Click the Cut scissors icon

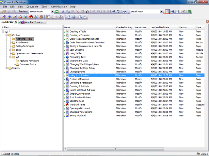(x=63, y=12)
